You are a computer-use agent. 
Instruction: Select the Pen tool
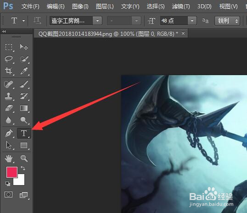9,133
